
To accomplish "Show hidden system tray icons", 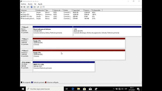I will click(114, 89).
